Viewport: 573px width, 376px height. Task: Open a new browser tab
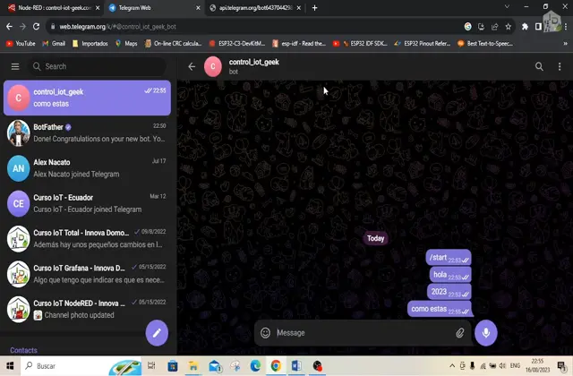pyautogui.click(x=314, y=8)
